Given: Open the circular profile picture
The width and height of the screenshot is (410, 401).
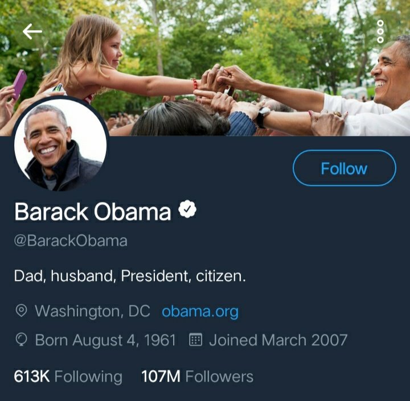Looking at the screenshot, I should [60, 144].
